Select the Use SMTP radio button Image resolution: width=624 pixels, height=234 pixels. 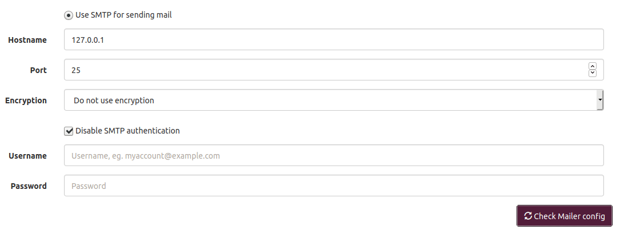[x=69, y=15]
